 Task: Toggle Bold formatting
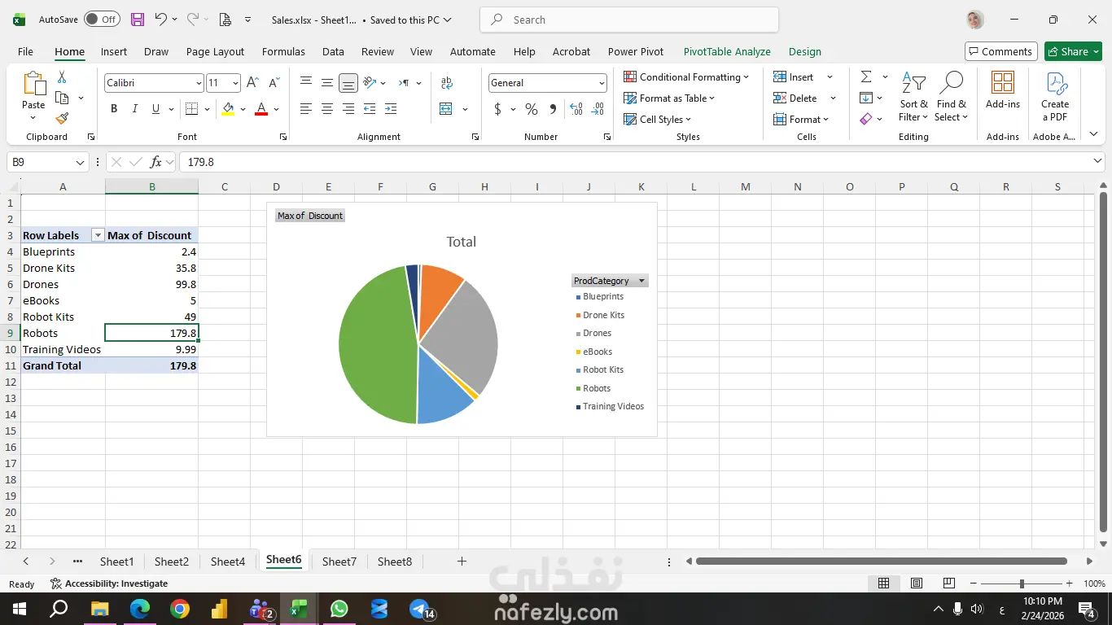114,109
